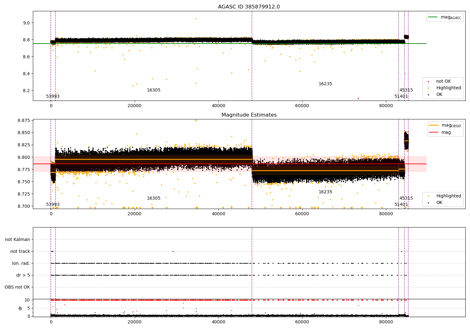The image size is (470, 329).
Task: Click the isolated 'not track' point near 29000
Action: click(173, 251)
